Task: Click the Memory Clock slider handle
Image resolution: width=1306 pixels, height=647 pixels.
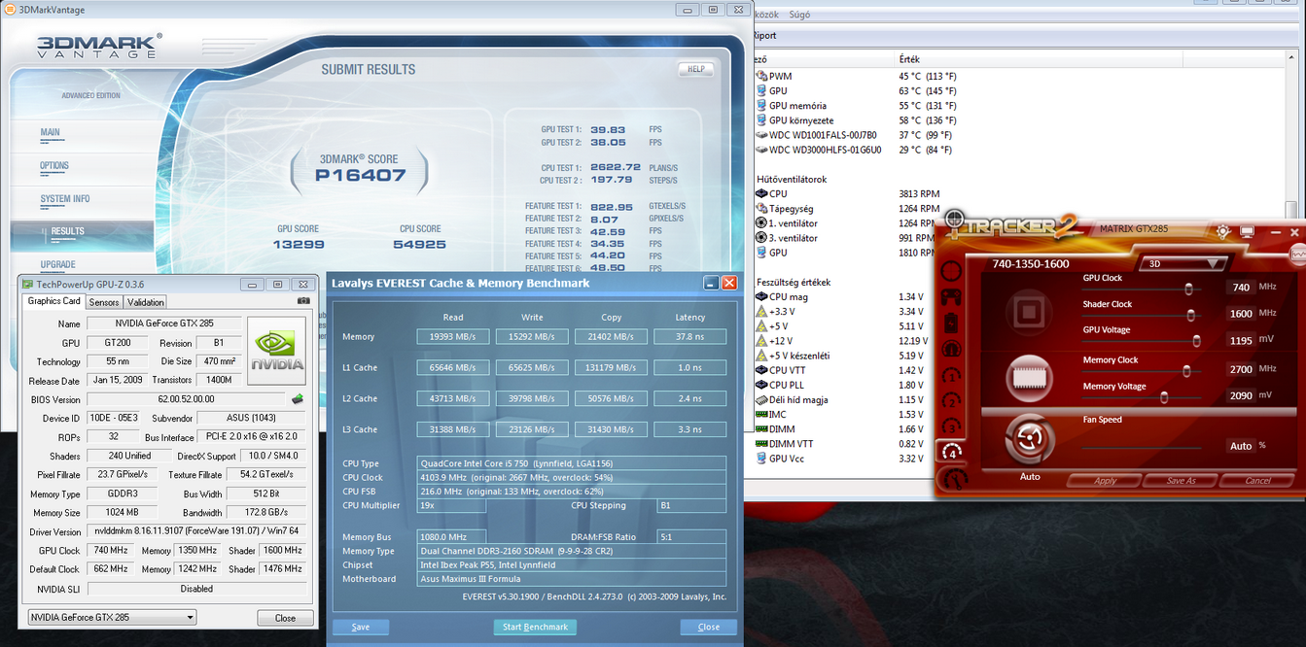Action: point(1185,370)
